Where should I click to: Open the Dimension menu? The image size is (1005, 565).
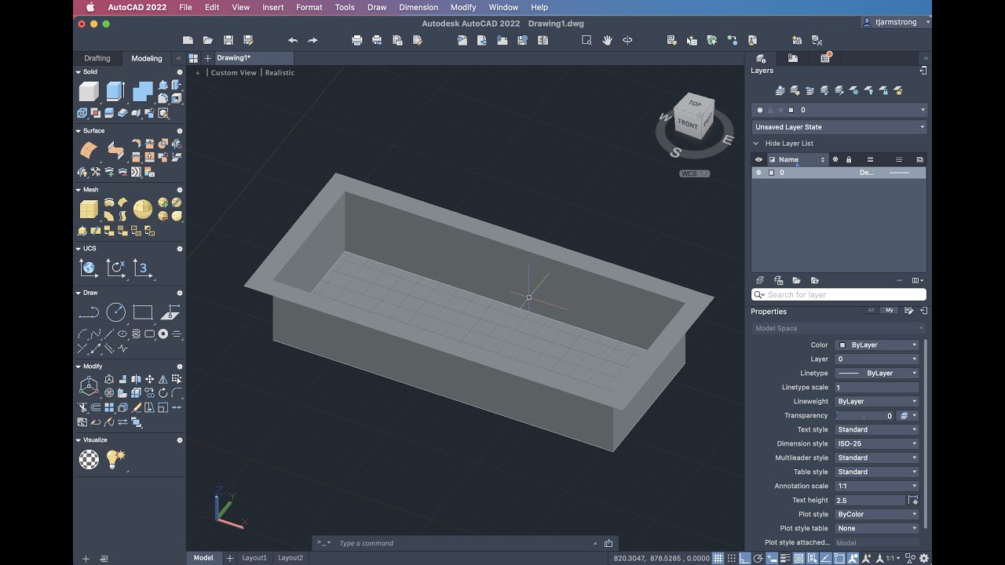tap(418, 7)
